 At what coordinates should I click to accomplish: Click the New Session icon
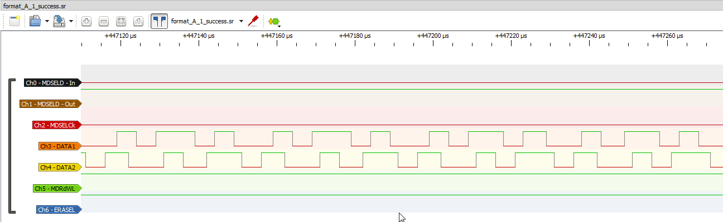15,21
